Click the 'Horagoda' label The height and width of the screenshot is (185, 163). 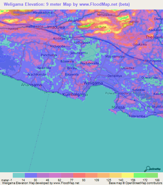[x=131, y=22]
